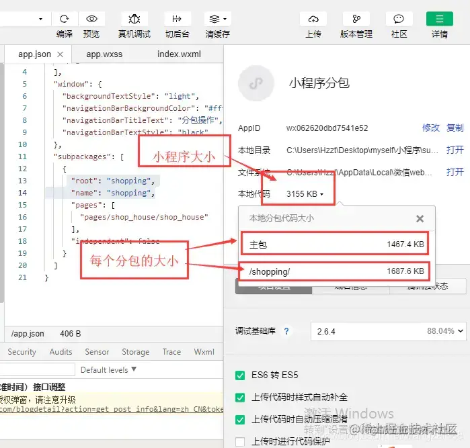Switch to the index.wxml tab
Viewport: 470px width, 448px height.
179,54
